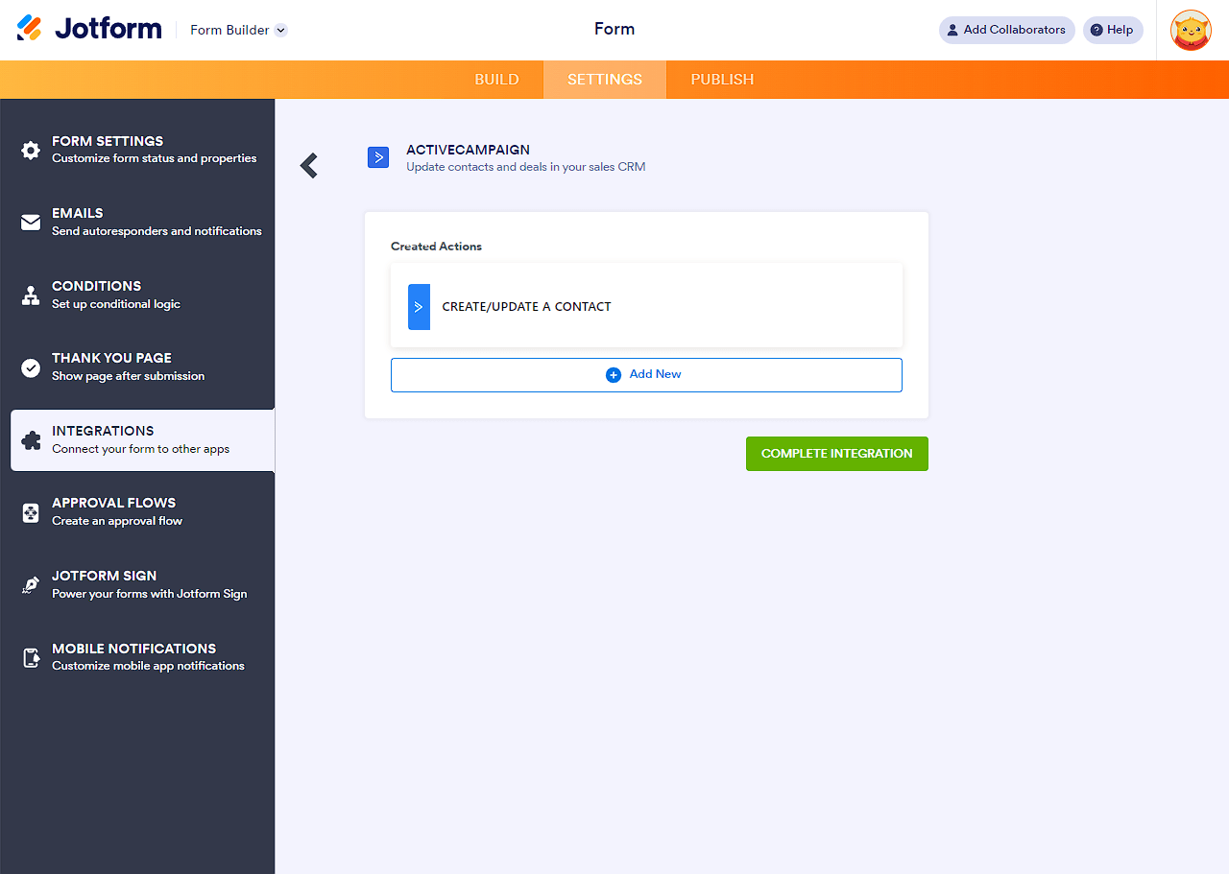Click 'Update contacts and deals in your sales CRM' text
The height and width of the screenshot is (874, 1229).
click(526, 167)
